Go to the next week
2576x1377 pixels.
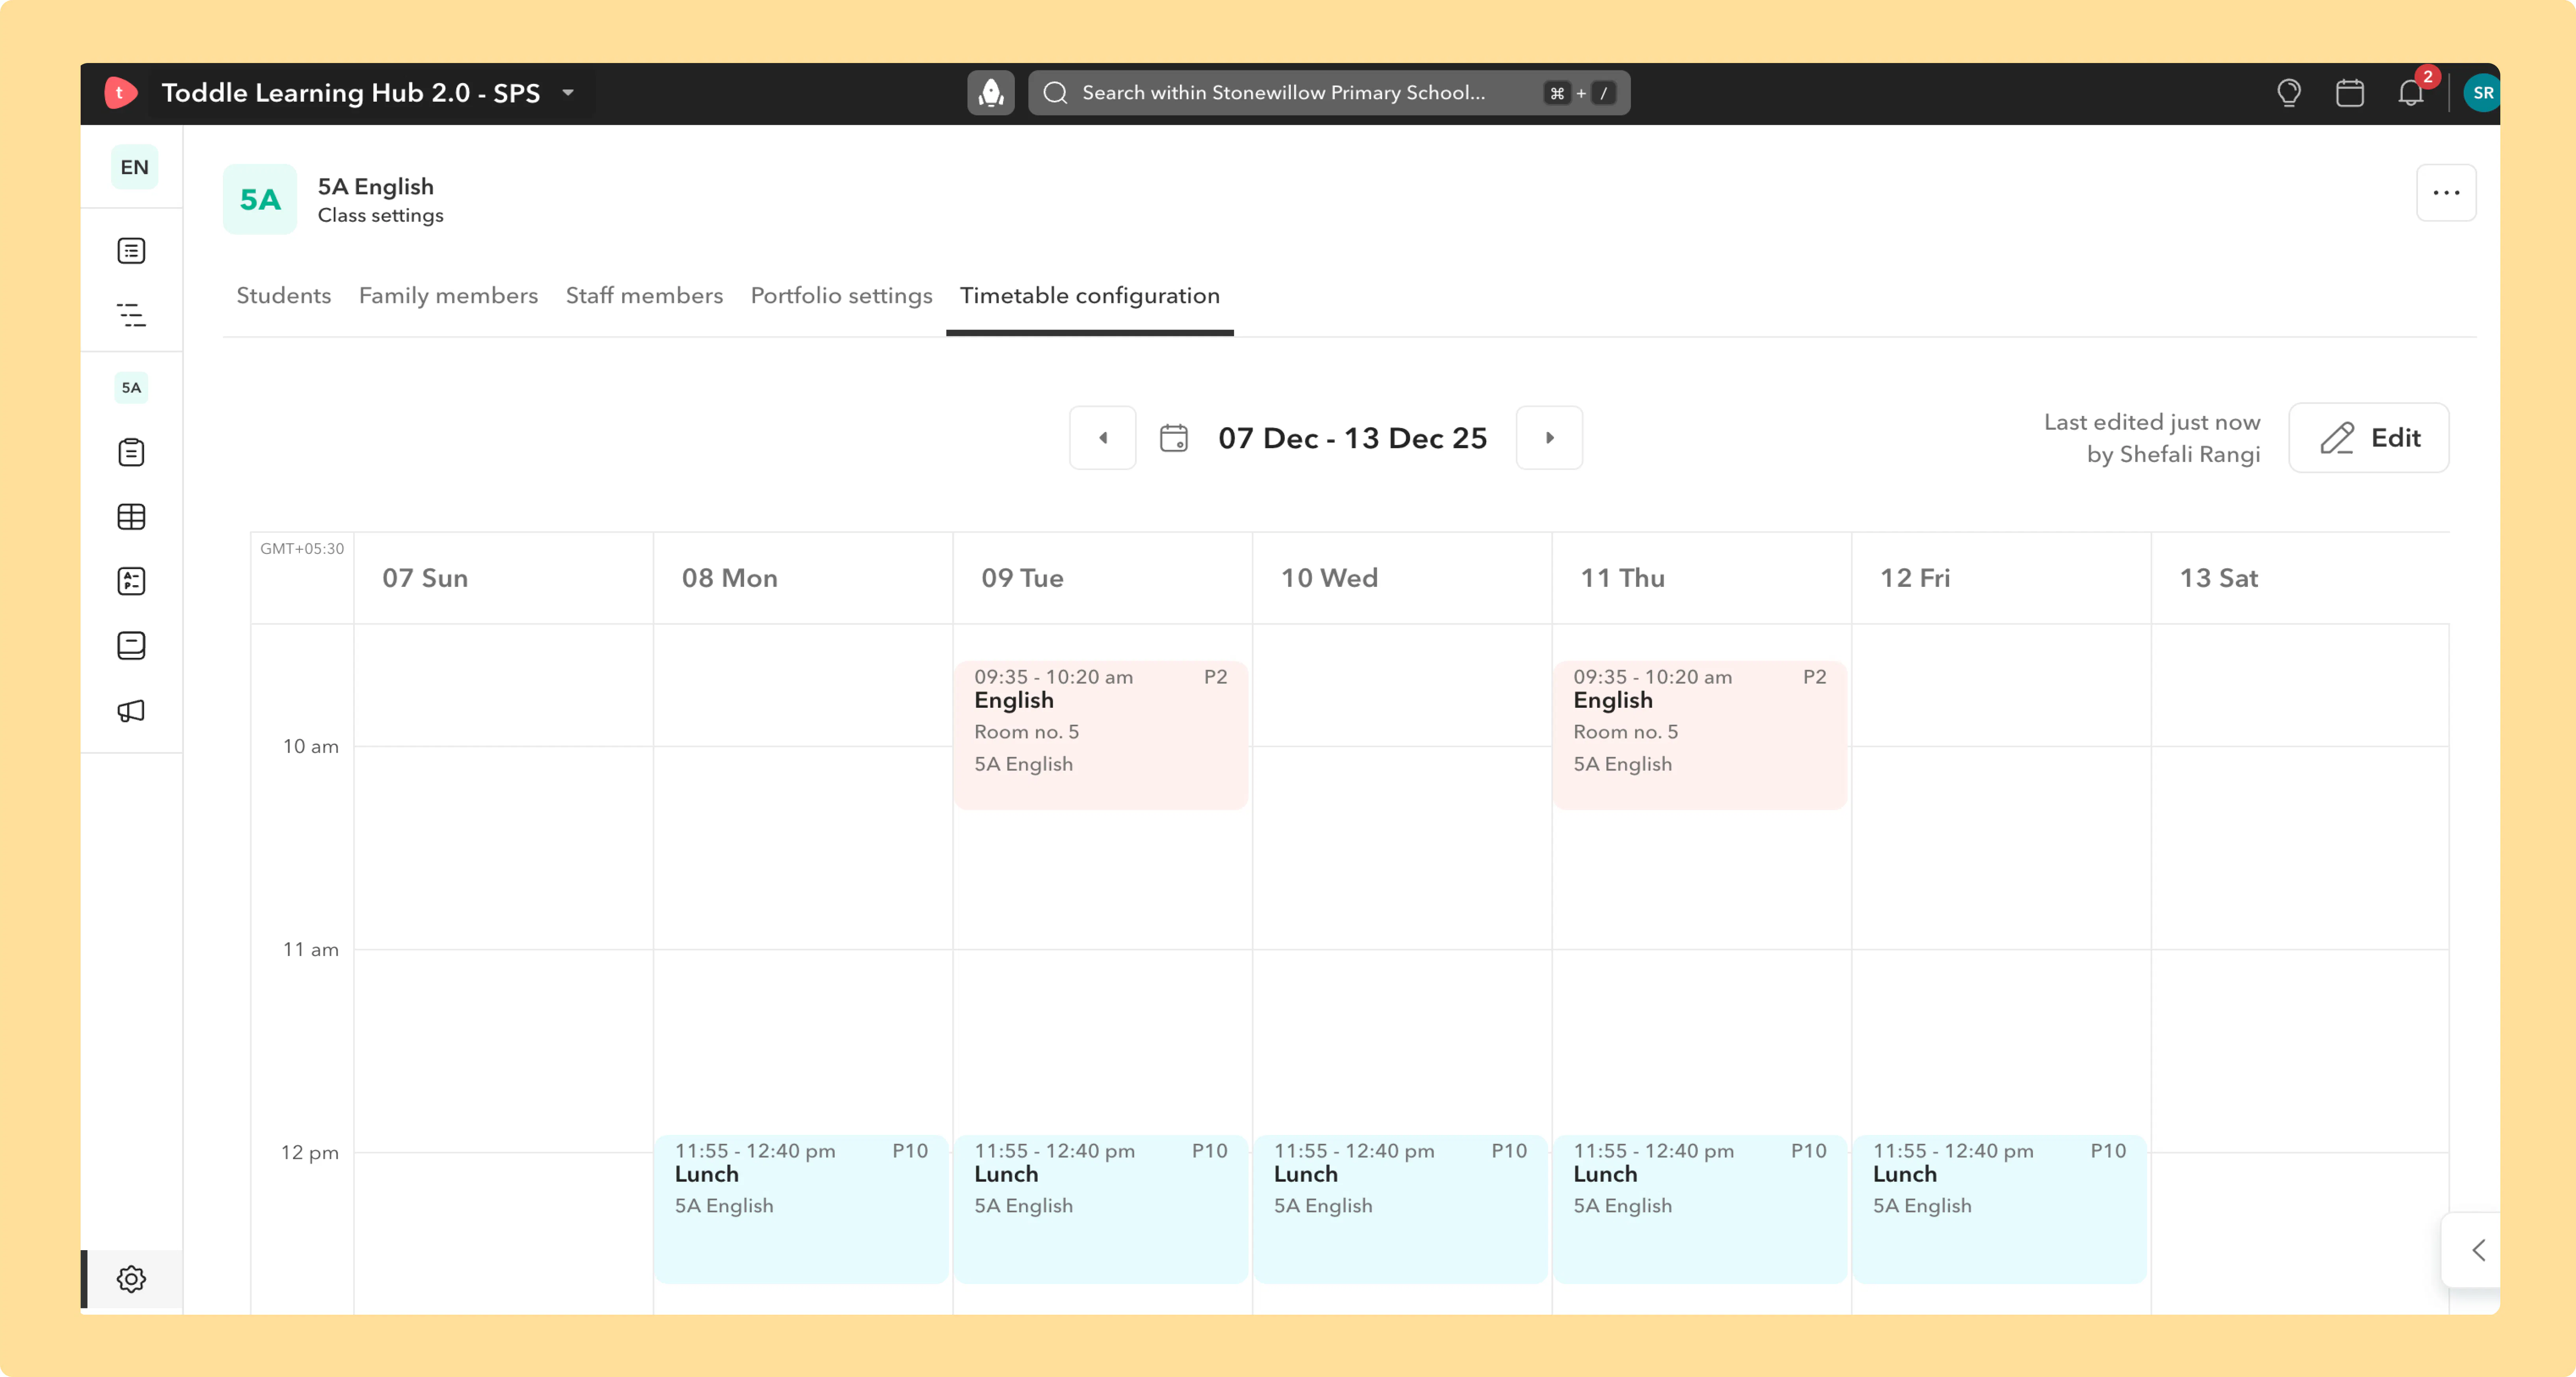click(x=1549, y=438)
